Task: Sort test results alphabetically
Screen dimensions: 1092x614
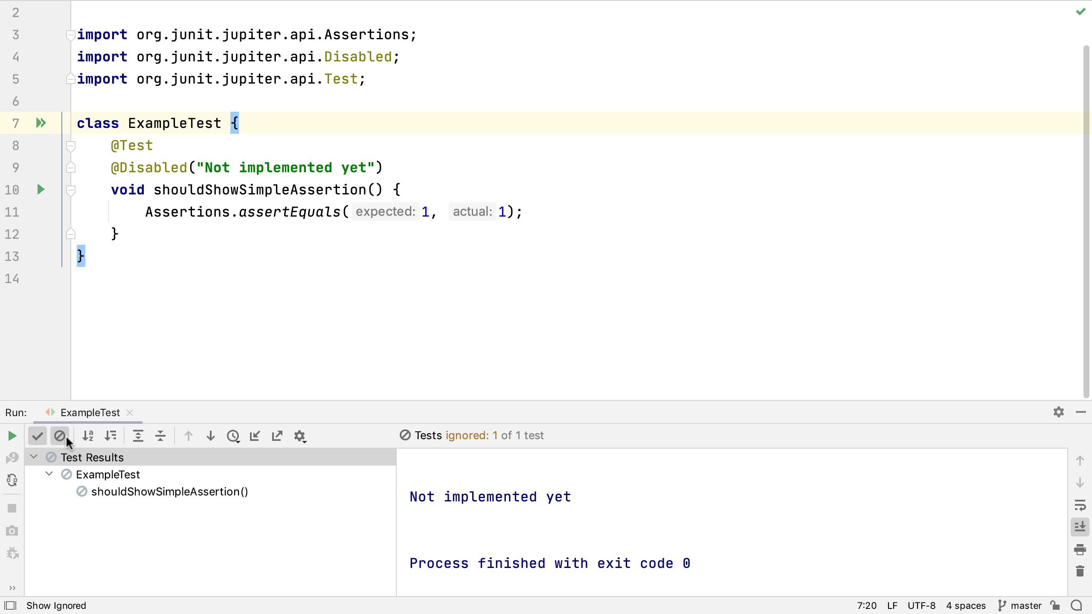Action: (x=88, y=436)
